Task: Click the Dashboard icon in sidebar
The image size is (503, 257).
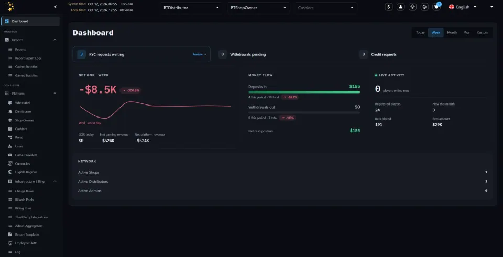Action: 7,21
